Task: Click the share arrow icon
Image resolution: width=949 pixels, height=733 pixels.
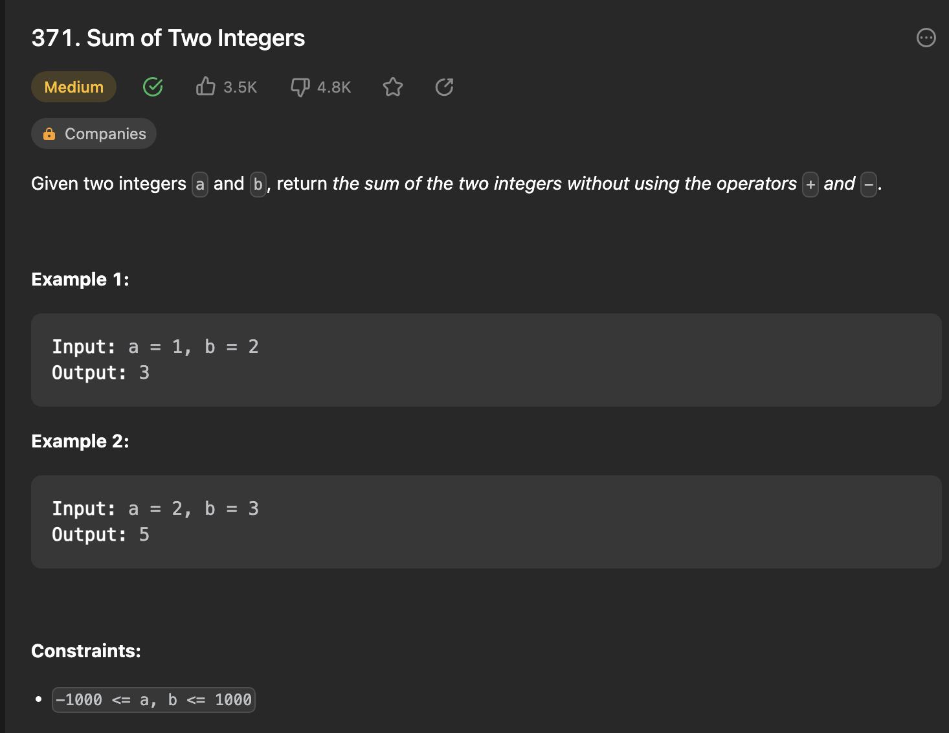Action: (444, 87)
